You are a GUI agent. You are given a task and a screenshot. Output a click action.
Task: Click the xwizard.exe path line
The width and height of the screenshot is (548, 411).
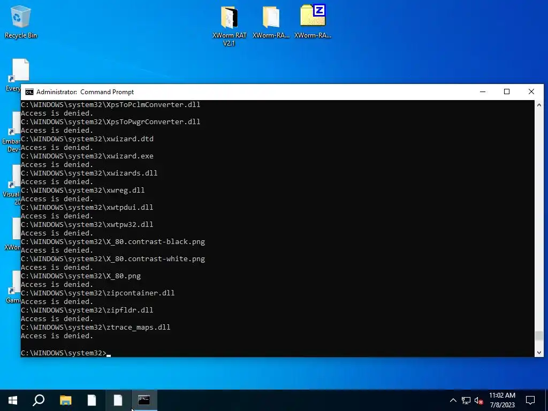click(87, 156)
